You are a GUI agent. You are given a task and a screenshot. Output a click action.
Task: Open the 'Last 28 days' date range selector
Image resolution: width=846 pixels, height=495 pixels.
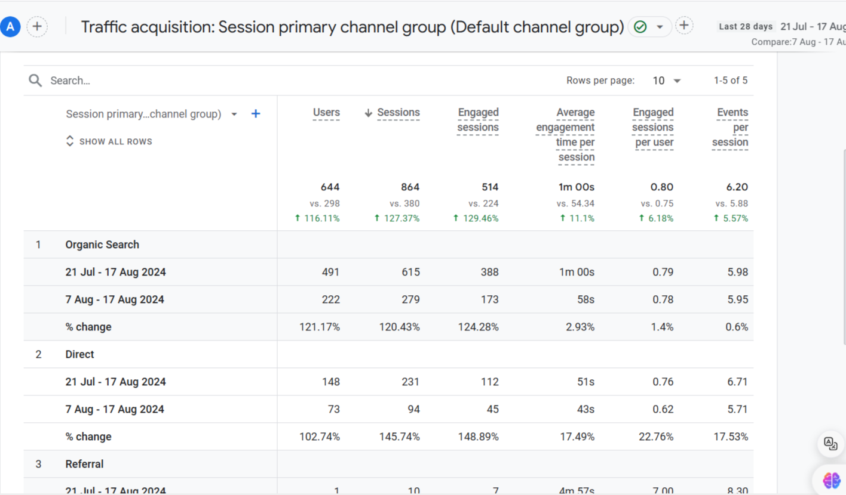point(746,26)
